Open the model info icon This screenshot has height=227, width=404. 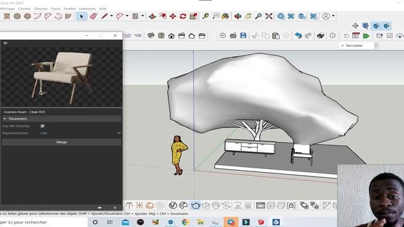[x=333, y=35]
